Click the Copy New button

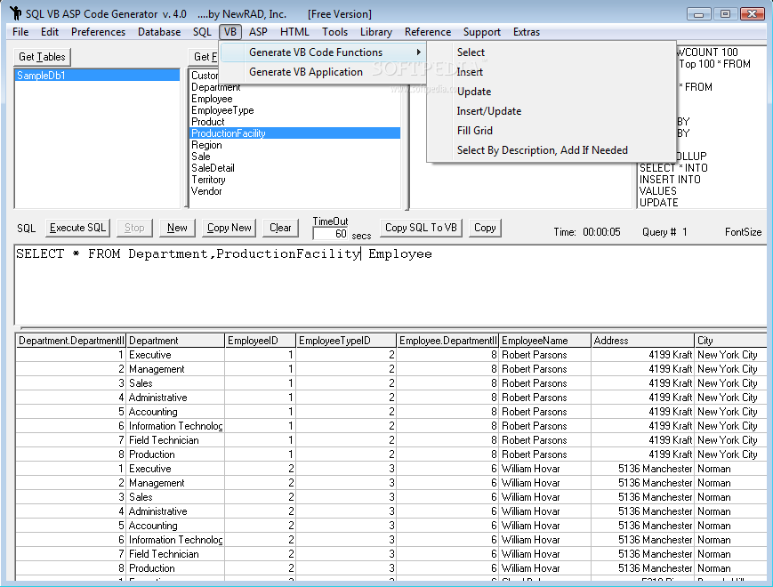(229, 228)
